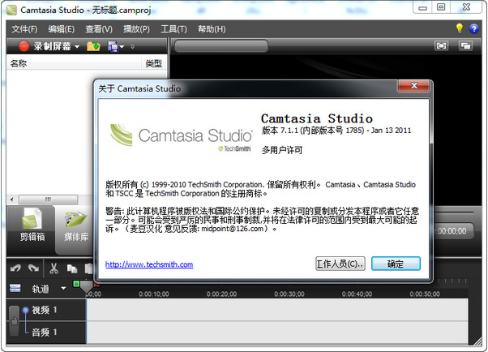
Task: Click the 0:00:20;00 ruler mark
Action: (x=221, y=294)
